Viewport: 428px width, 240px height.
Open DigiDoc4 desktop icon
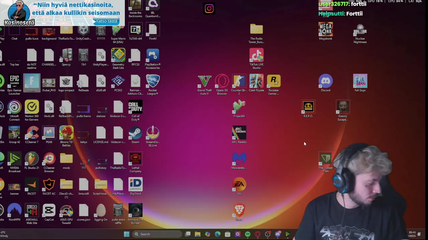tap(135, 186)
